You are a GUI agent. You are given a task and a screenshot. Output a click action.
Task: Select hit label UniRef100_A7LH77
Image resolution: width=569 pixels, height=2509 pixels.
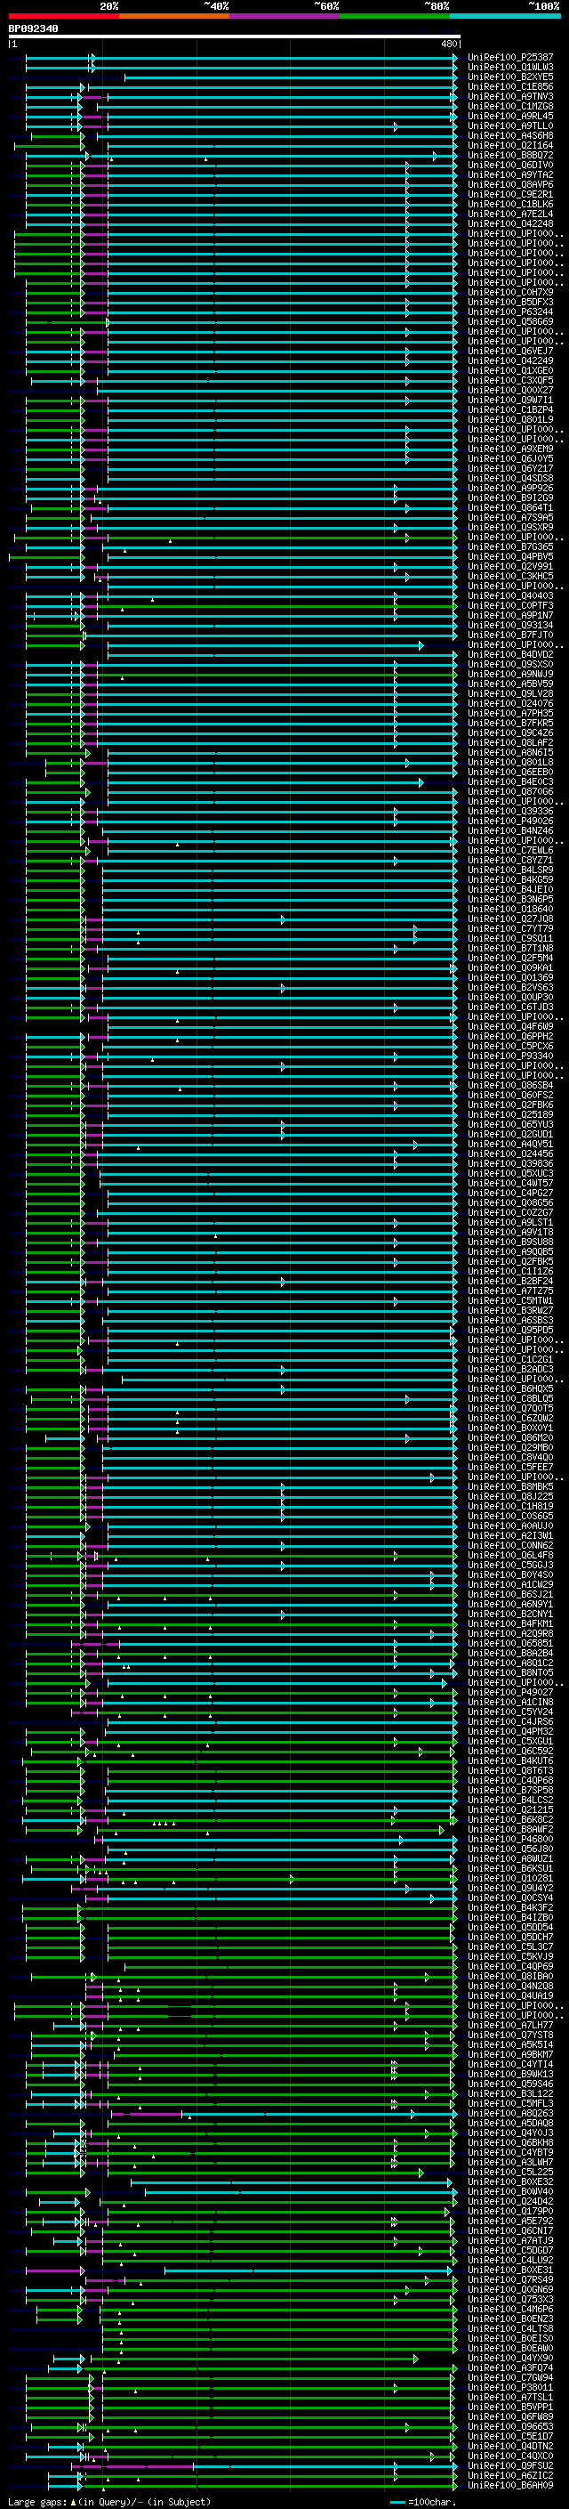509,2025
